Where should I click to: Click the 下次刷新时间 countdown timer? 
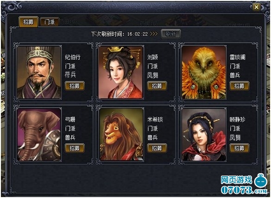tap(138, 34)
